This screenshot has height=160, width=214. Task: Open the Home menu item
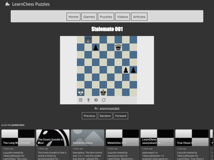pyautogui.click(x=73, y=17)
